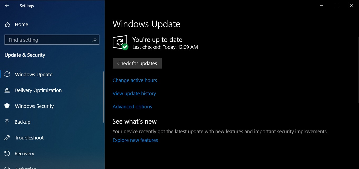Click the Check for updates button
Image resolution: width=359 pixels, height=169 pixels.
137,63
